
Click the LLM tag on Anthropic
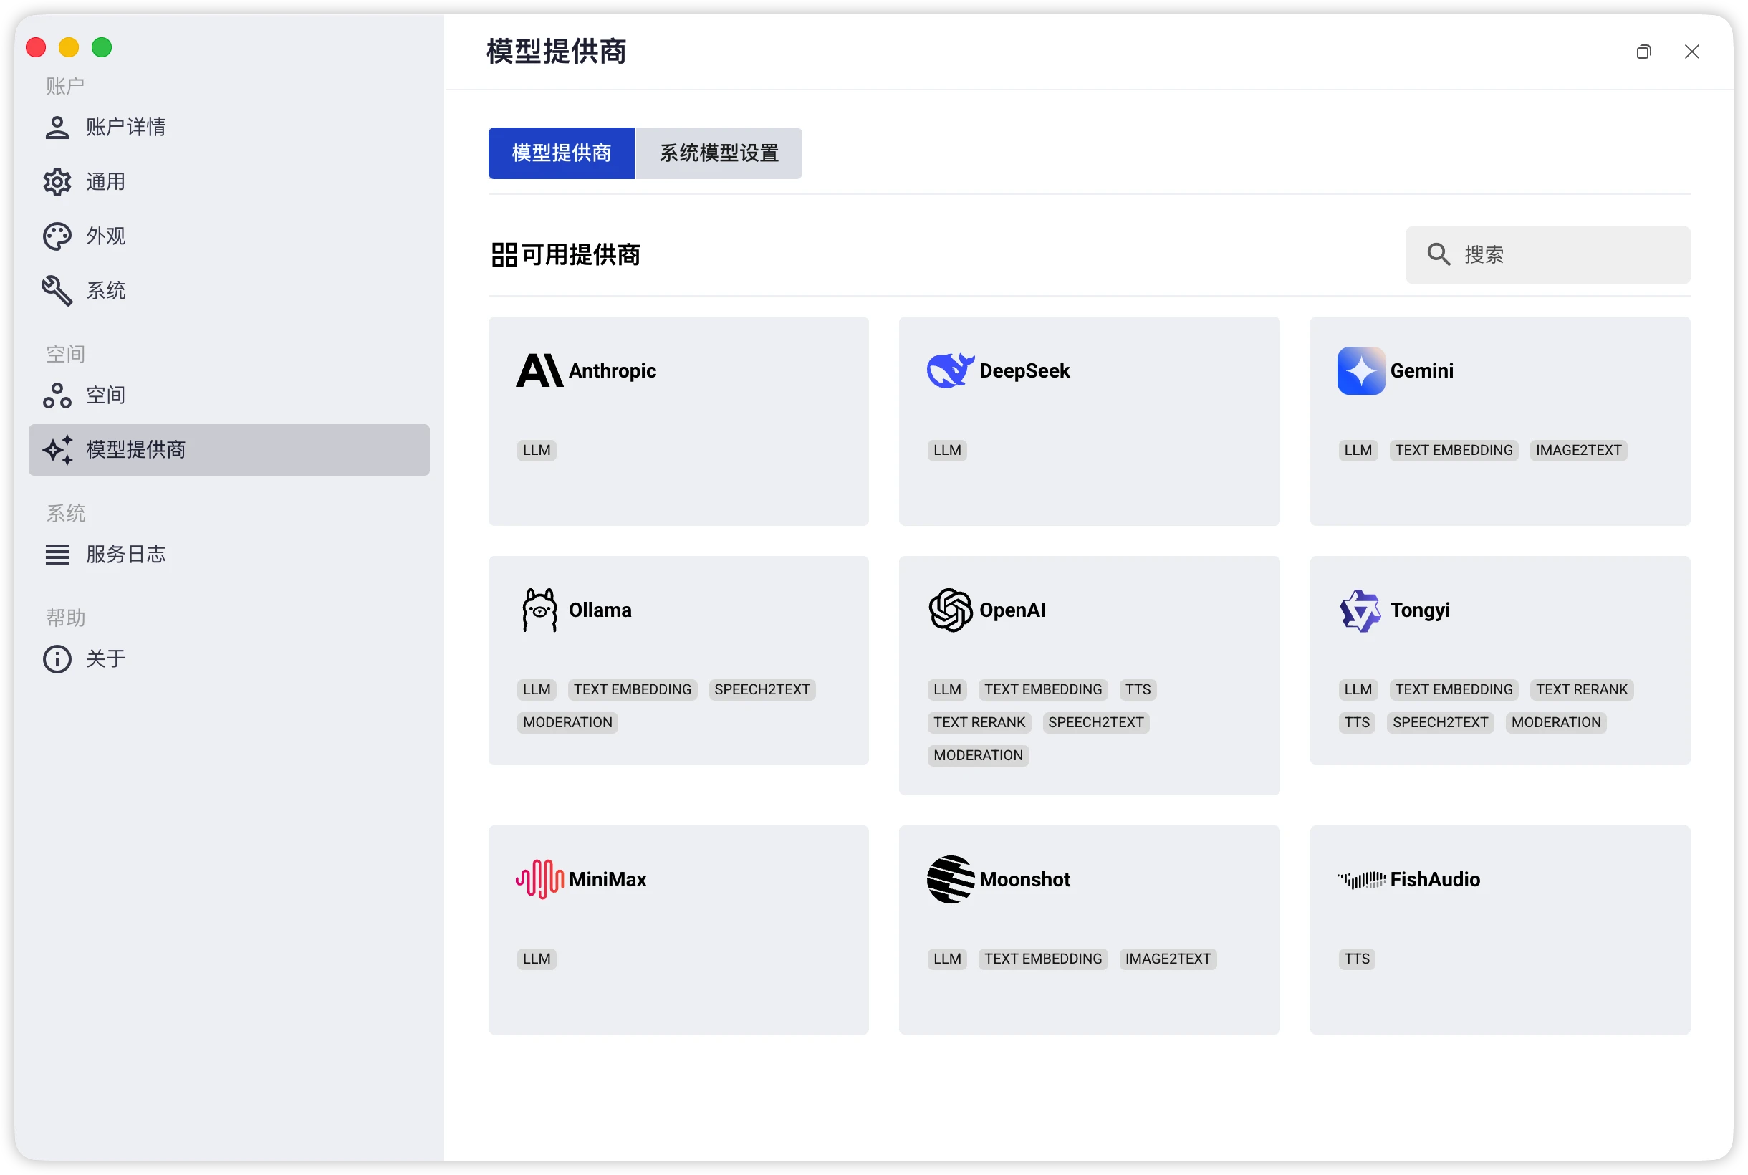[x=537, y=451]
